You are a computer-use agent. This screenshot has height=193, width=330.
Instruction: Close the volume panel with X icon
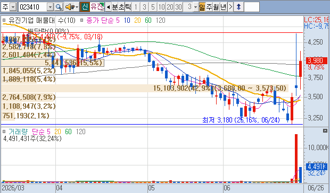tap(325, 131)
